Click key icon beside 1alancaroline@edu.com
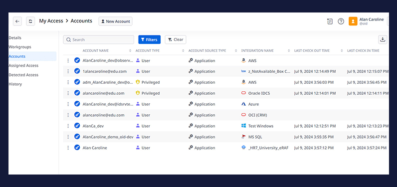This screenshot has height=187, width=397. 77,71
